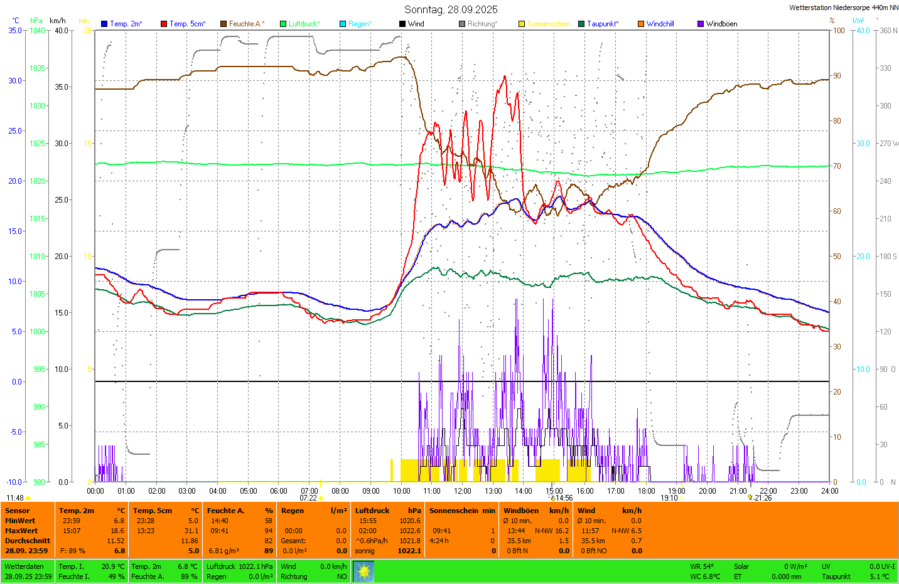Click the moonset marker at 21:26
Image resolution: width=899 pixels, height=584 pixels.
tap(750, 497)
